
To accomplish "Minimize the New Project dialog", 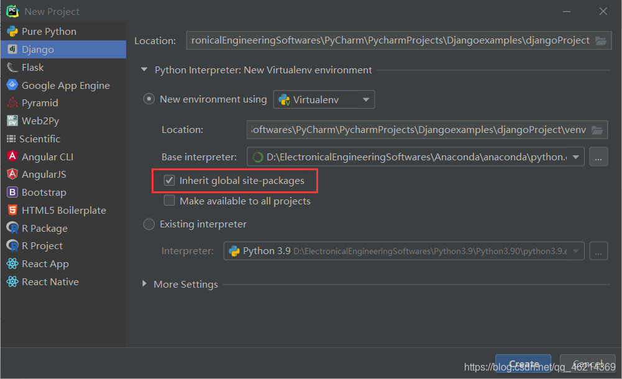I will click(567, 12).
